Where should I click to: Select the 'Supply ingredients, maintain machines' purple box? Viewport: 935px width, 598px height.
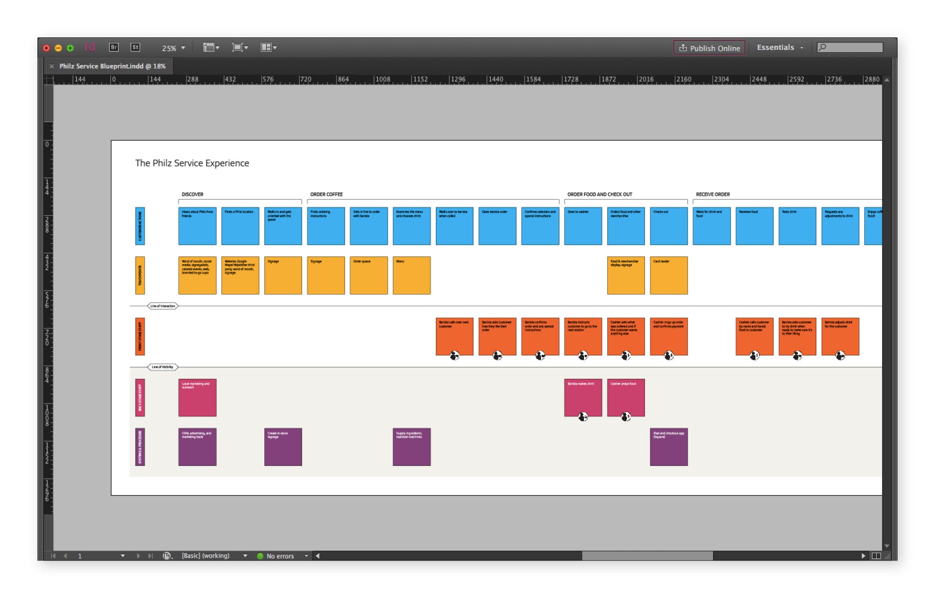tap(412, 447)
